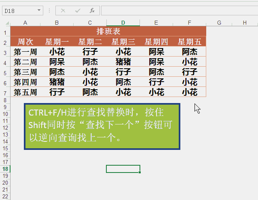Image resolution: width=258 pixels, height=200 pixels.
Task: Click 小花 in 第三周 星期二
Action: tap(90, 72)
